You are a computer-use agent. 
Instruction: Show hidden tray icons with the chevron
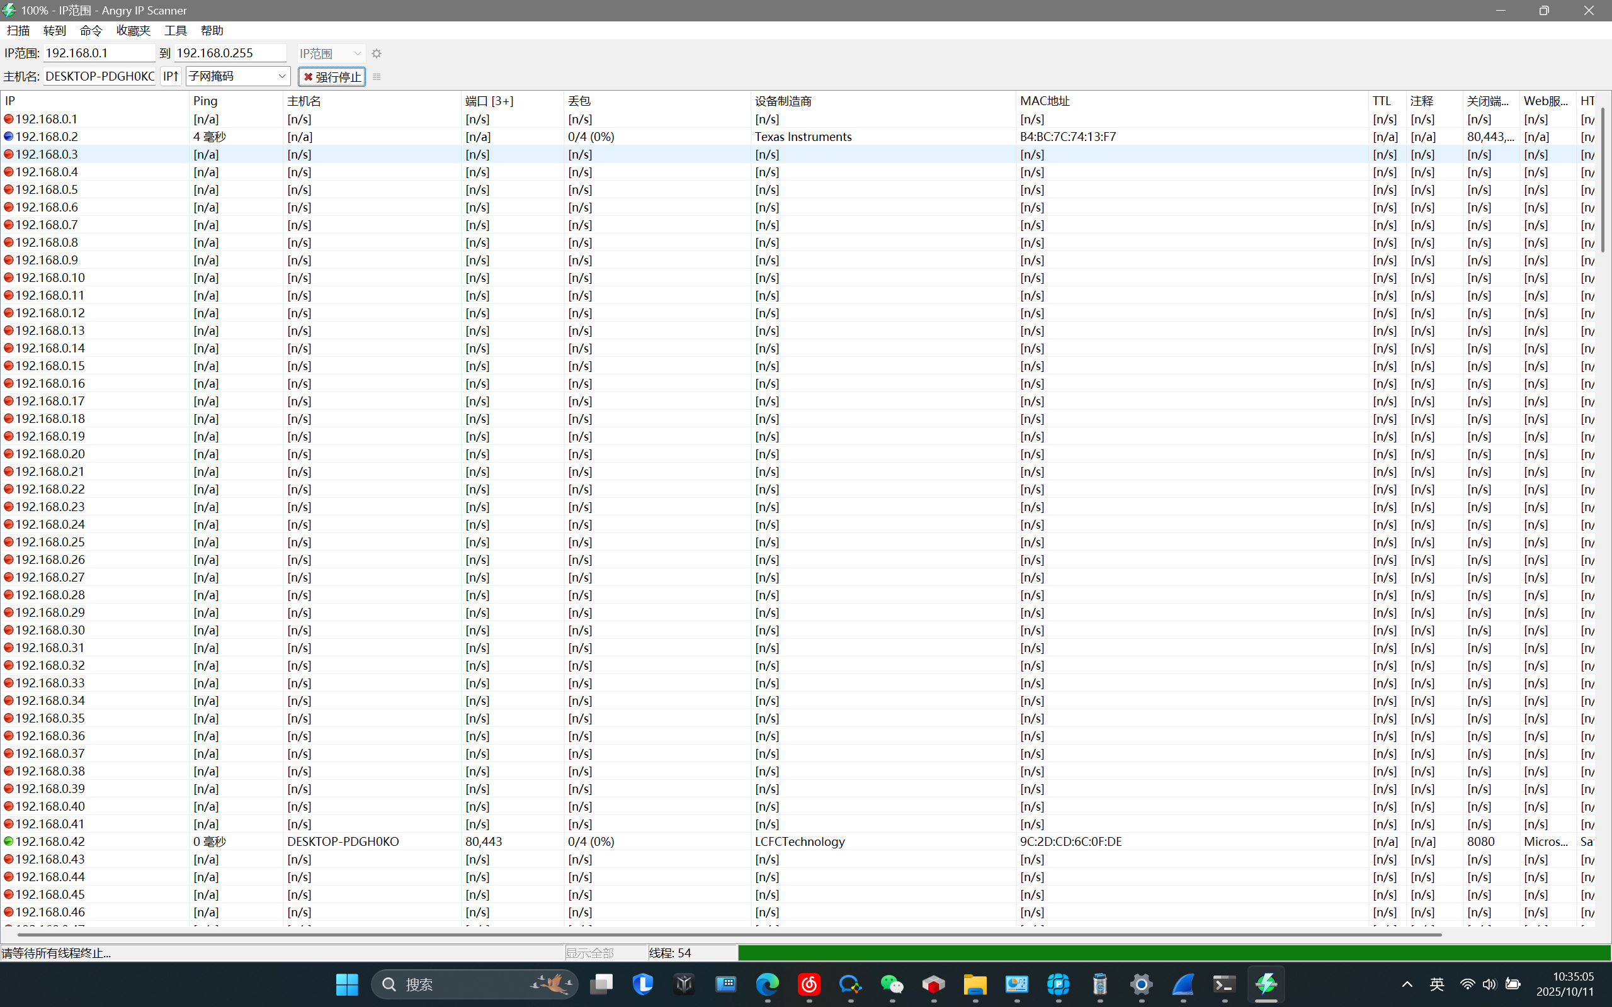(1407, 984)
